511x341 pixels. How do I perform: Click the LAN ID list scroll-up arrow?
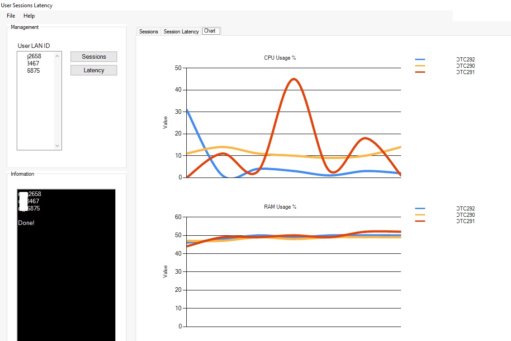coord(57,56)
